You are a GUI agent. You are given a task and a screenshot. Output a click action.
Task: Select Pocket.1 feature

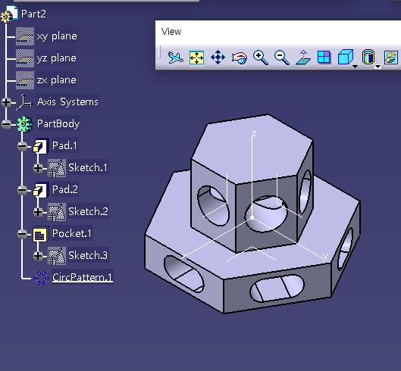(x=71, y=233)
